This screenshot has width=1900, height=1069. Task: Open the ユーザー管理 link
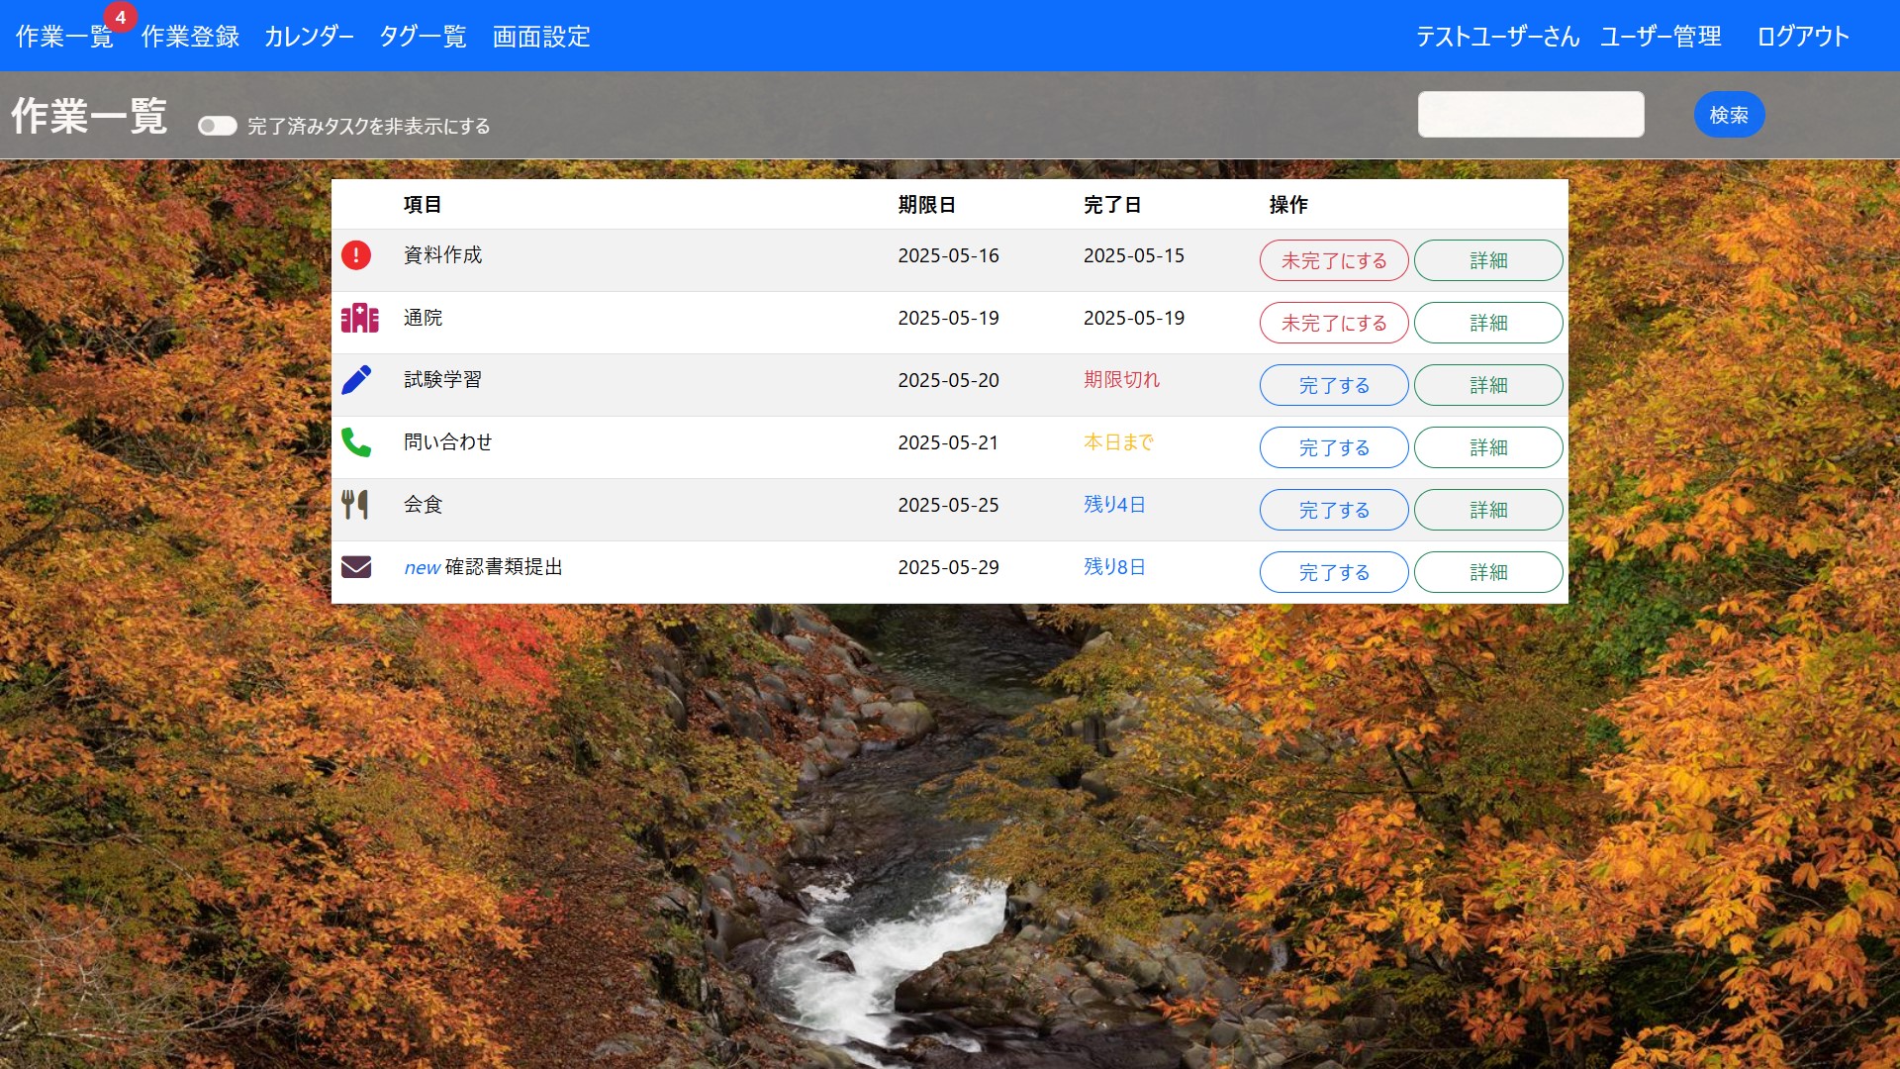[x=1661, y=38]
